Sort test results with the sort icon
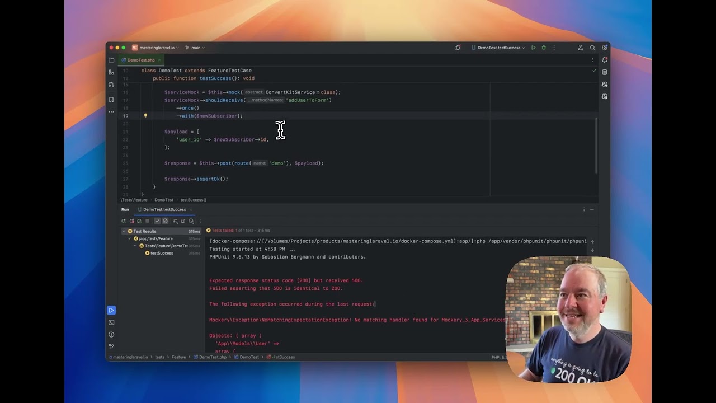This screenshot has height=403, width=716. pos(175,221)
